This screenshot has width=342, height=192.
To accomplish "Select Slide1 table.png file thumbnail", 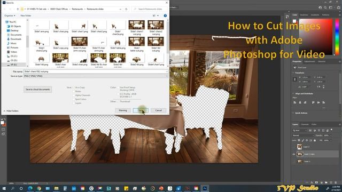I will (118, 43).
